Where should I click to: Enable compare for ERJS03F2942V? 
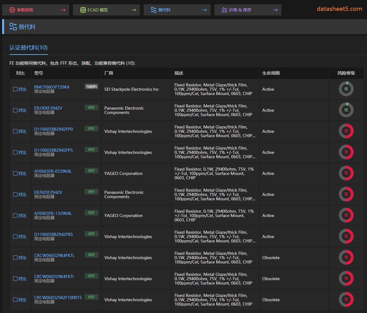coord(15,194)
